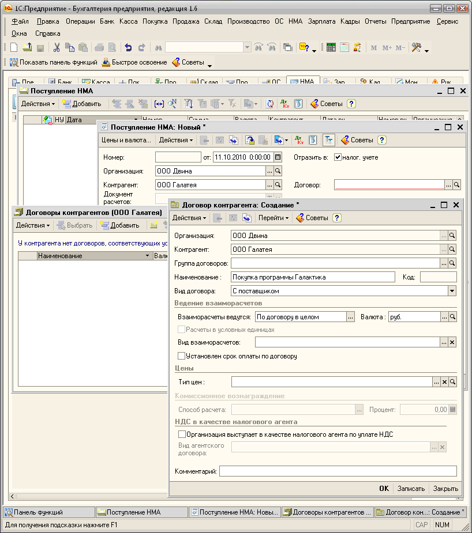
Task: Click the refresh icon in Поступление НМА list toolbar
Action: pos(269,104)
